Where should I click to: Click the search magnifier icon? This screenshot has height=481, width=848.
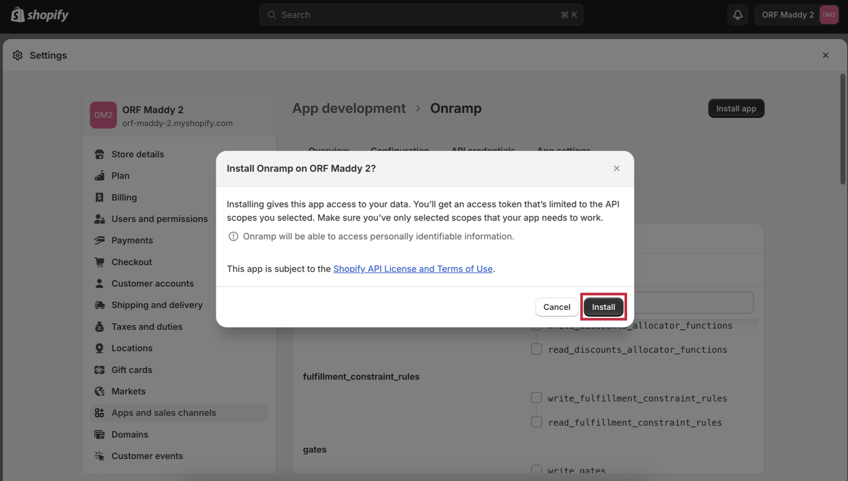click(x=271, y=15)
